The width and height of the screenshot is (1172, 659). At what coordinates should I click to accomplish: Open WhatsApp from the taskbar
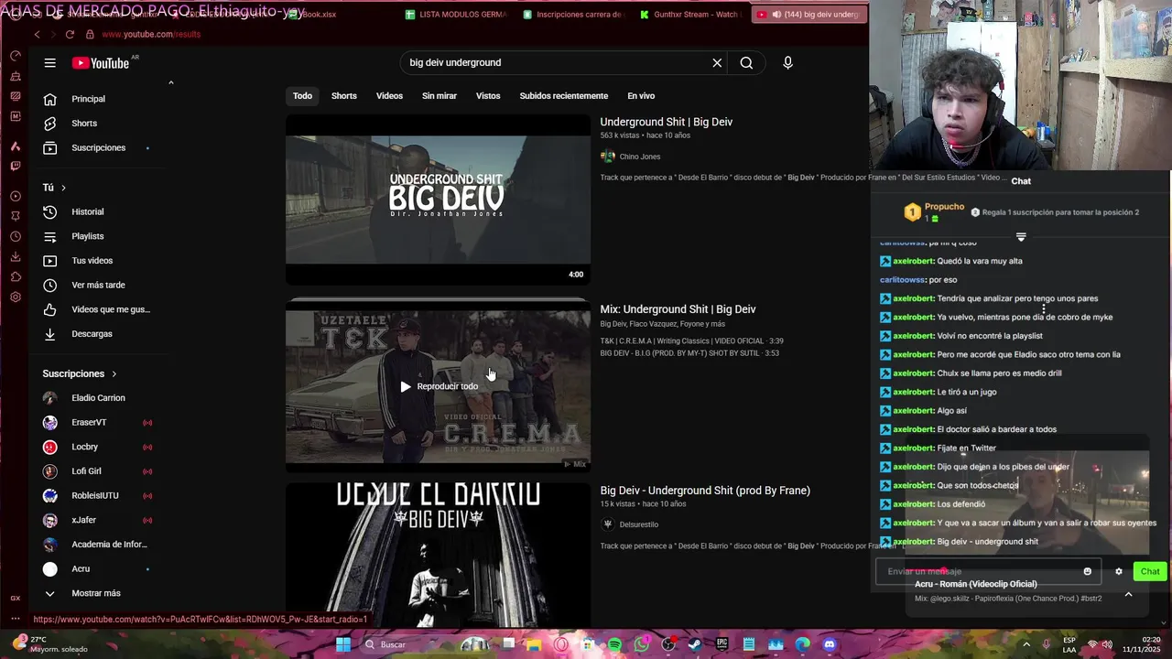[x=641, y=645]
